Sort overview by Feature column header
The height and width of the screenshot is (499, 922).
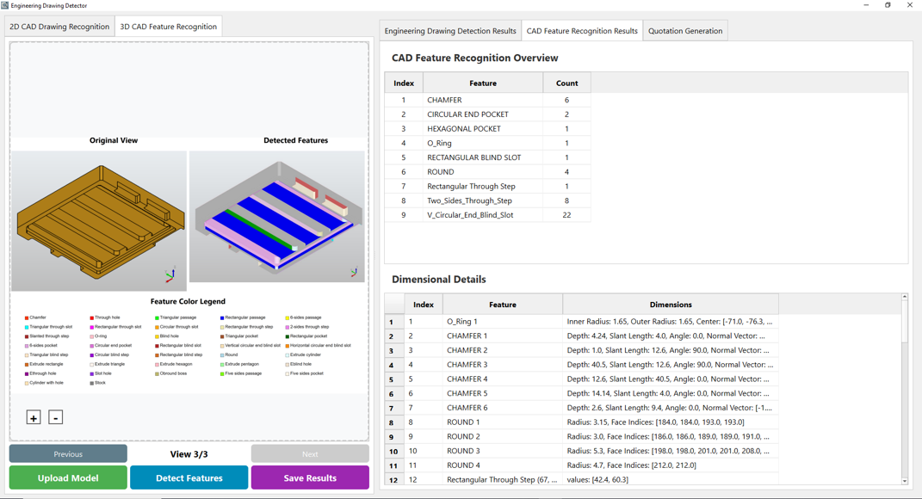click(483, 83)
